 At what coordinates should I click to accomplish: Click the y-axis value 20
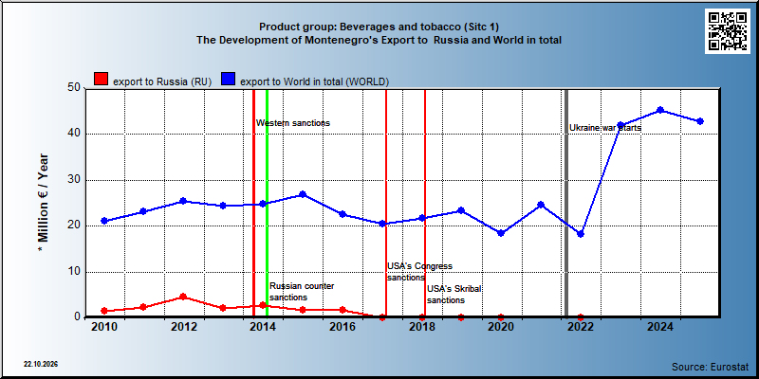tap(73, 226)
